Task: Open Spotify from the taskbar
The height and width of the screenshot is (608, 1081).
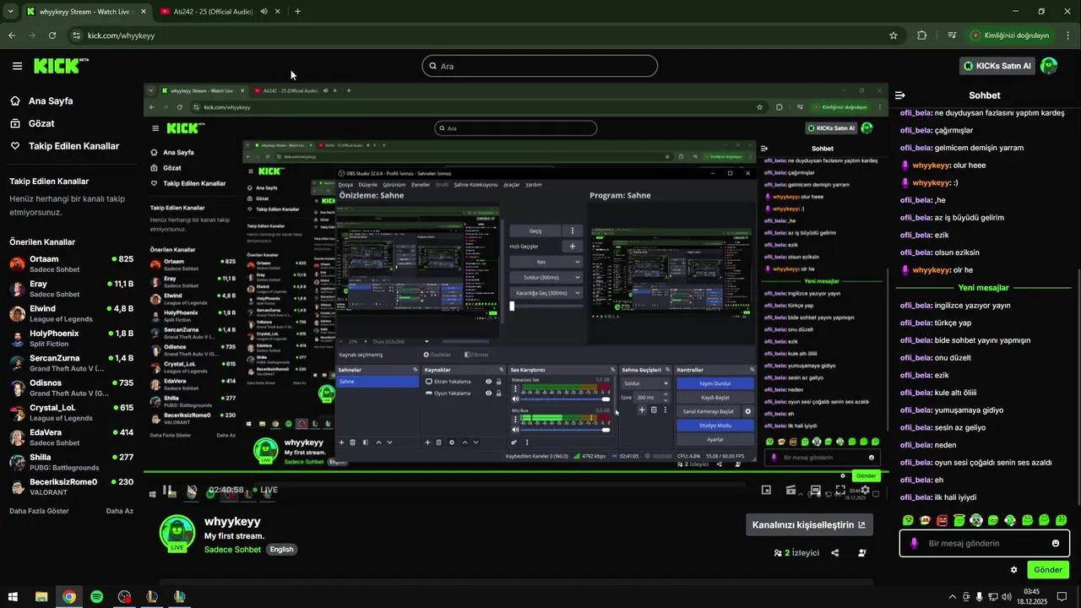Action: tap(97, 597)
